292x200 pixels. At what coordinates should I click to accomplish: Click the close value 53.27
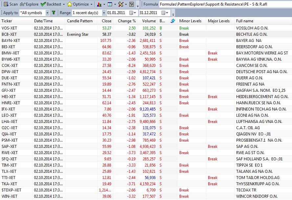pos(107,28)
